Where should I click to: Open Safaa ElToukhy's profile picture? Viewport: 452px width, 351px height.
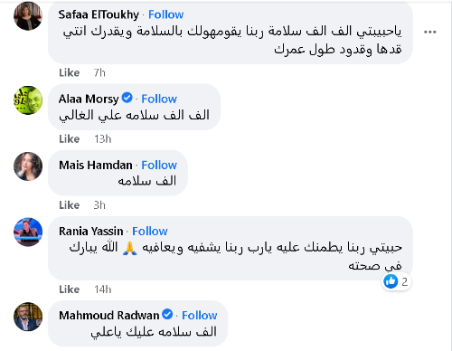pyautogui.click(x=28, y=15)
